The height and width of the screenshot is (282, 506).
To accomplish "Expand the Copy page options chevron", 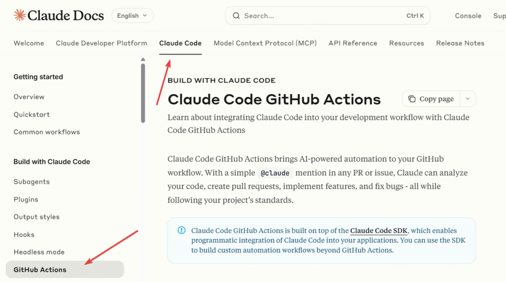I will 467,99.
